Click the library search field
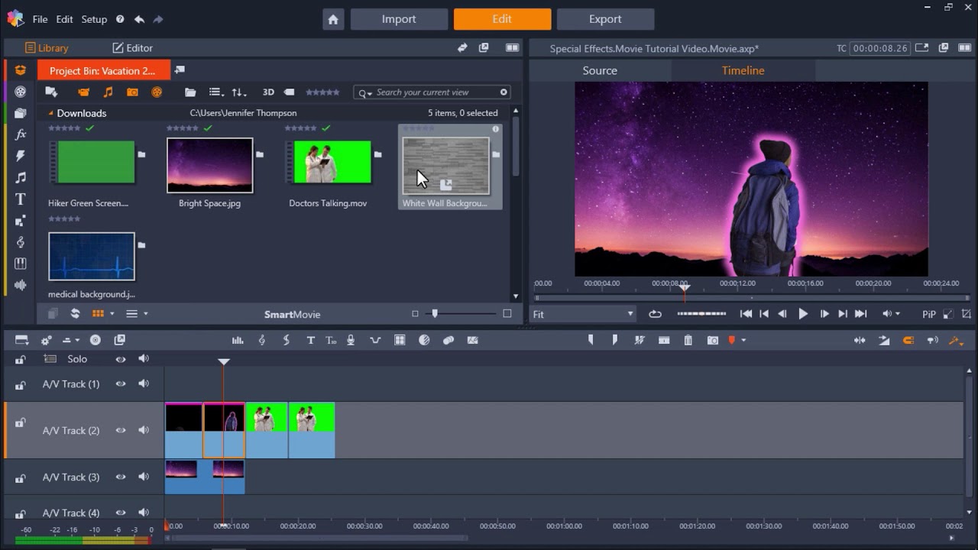The width and height of the screenshot is (978, 550). pyautogui.click(x=432, y=92)
